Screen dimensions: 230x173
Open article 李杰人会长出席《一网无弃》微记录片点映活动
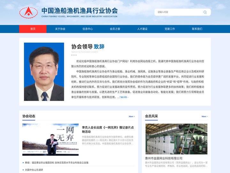(108, 129)
